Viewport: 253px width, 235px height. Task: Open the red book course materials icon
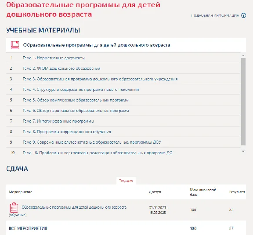[15, 45]
